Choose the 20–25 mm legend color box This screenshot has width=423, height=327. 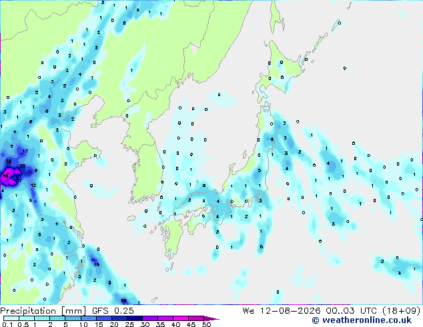pos(119,318)
